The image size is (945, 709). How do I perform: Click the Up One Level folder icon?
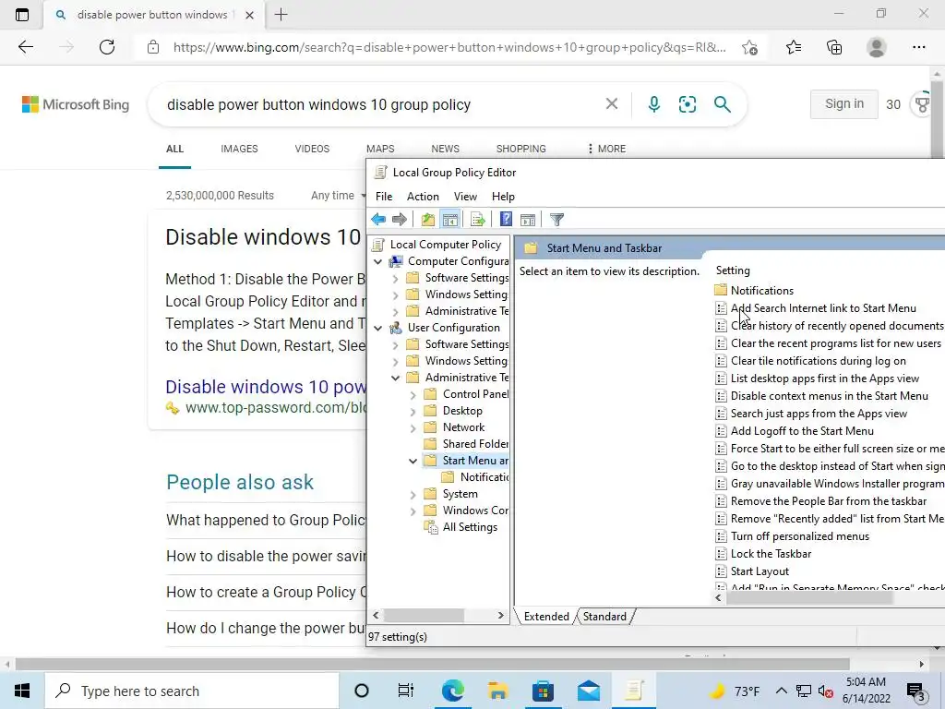click(x=428, y=220)
